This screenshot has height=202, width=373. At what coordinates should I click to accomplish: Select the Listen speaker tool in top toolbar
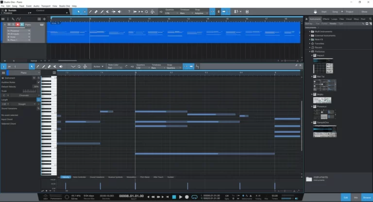point(119,12)
